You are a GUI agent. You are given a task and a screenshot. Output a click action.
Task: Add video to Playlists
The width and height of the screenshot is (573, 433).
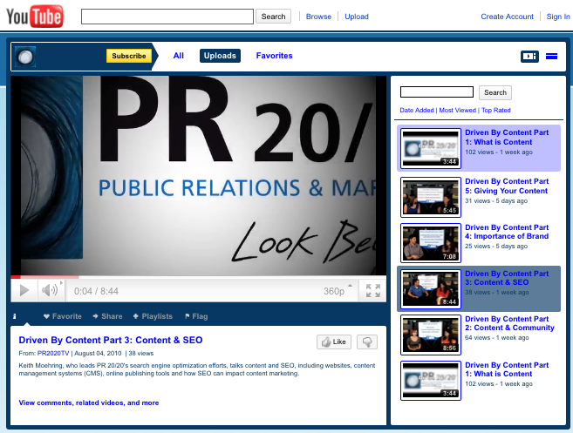(153, 316)
